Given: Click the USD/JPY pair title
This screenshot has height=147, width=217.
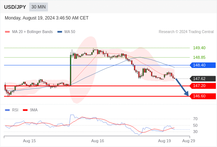Looking at the screenshot, I should click(15, 7).
